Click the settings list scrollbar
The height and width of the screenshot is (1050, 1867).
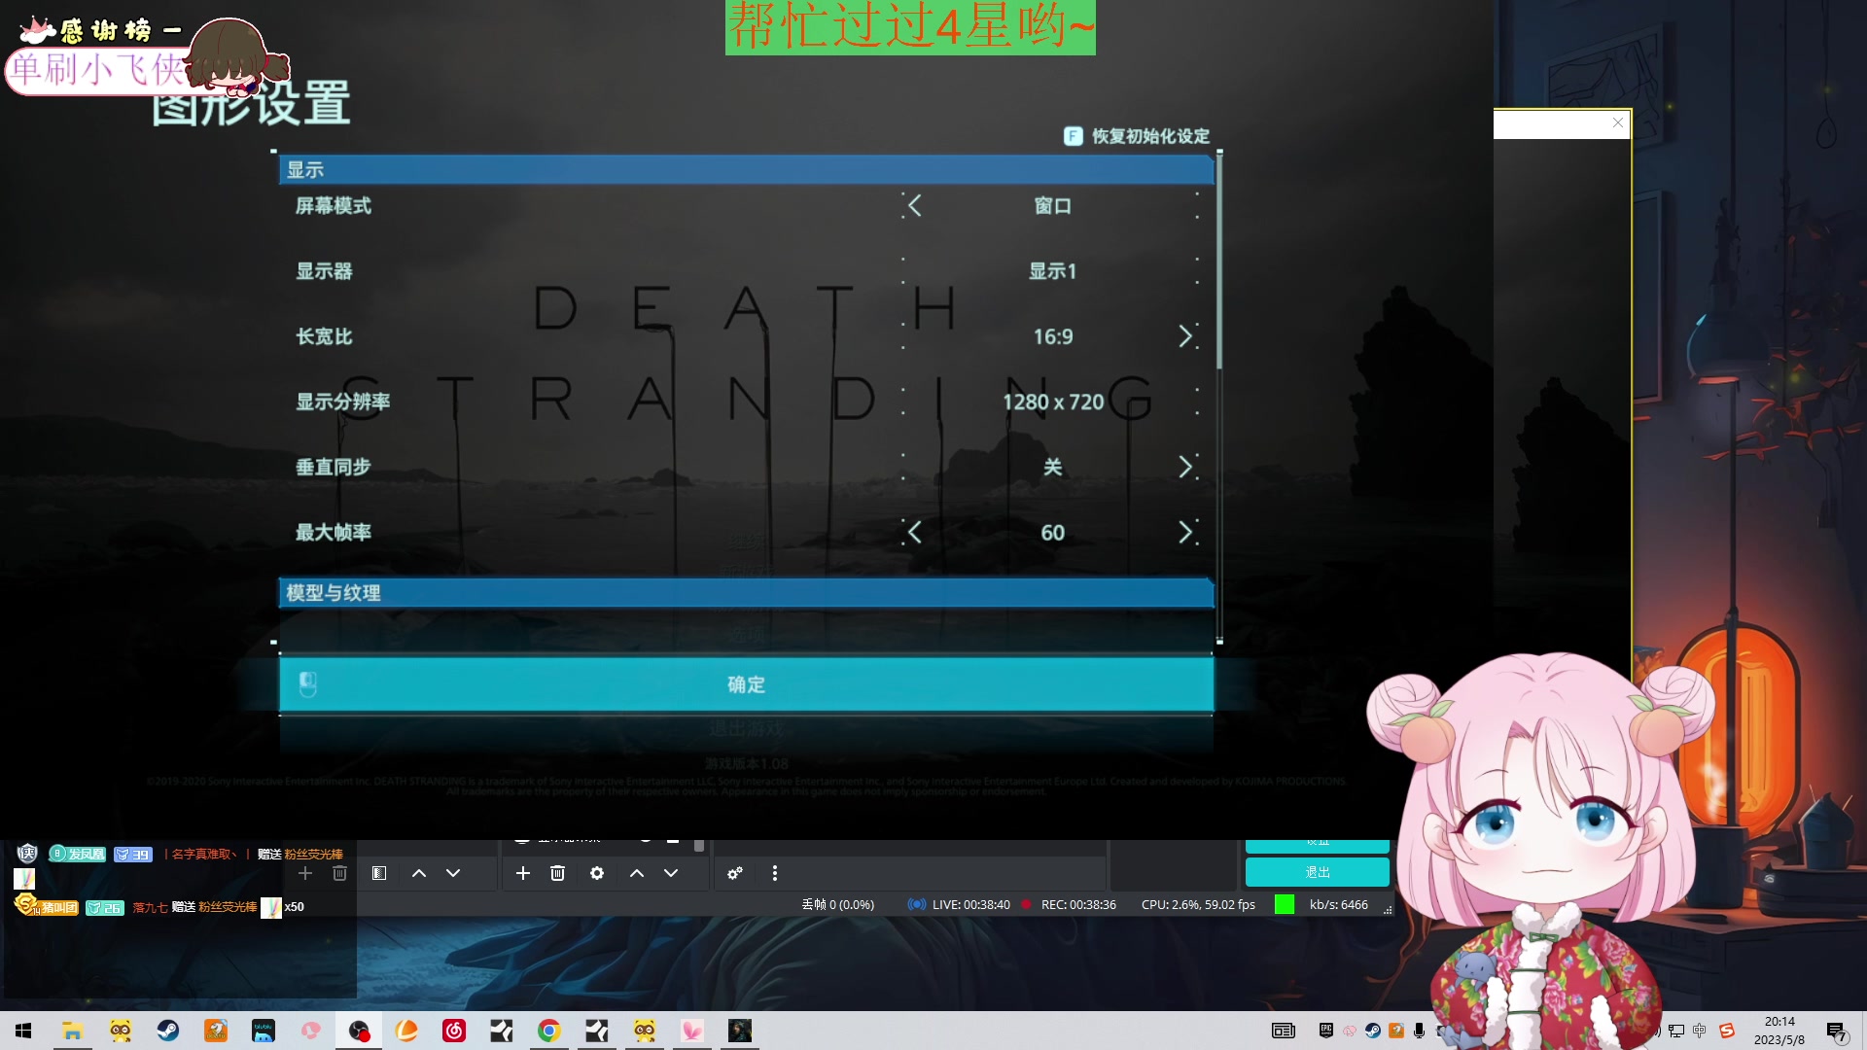(1219, 262)
